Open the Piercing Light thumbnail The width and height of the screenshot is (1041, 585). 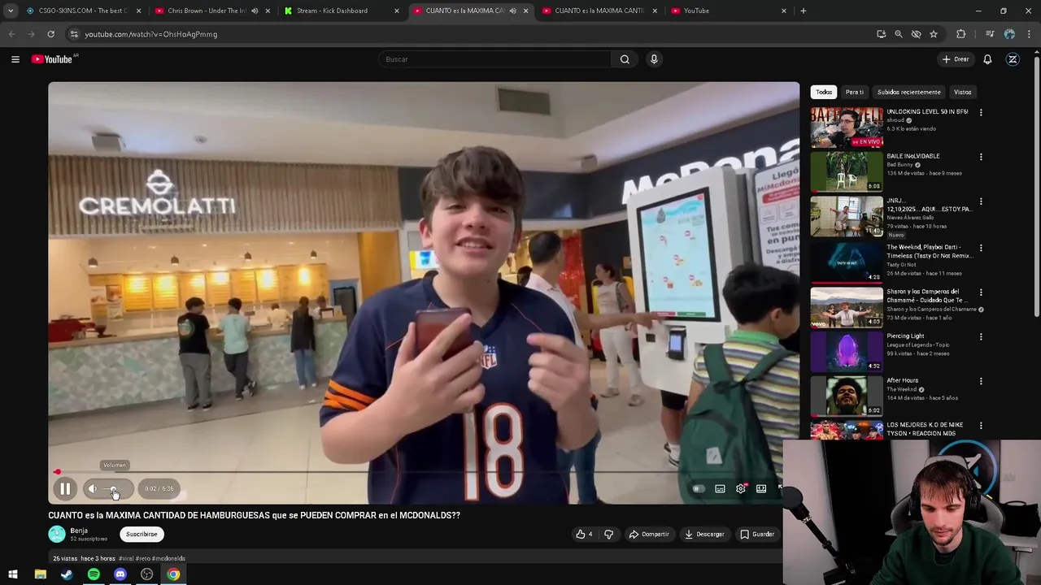tap(847, 351)
